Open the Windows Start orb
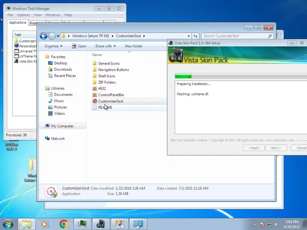This screenshot has height=230, width=307. 8,224
